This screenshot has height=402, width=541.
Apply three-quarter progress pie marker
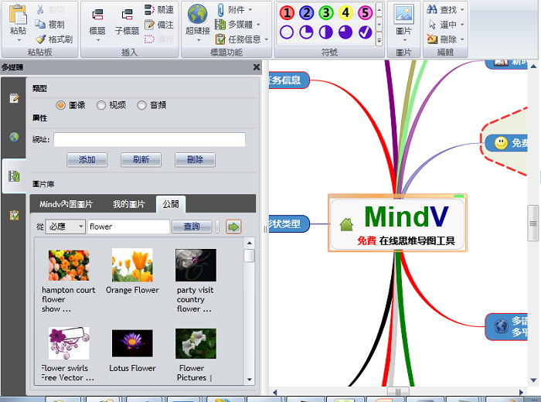345,32
